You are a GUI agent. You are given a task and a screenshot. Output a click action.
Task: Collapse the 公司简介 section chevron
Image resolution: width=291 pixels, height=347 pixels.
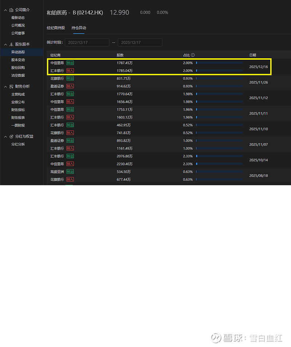5,10
